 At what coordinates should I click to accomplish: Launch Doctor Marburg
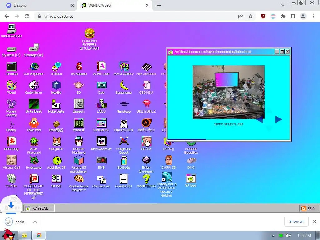pos(79,142)
